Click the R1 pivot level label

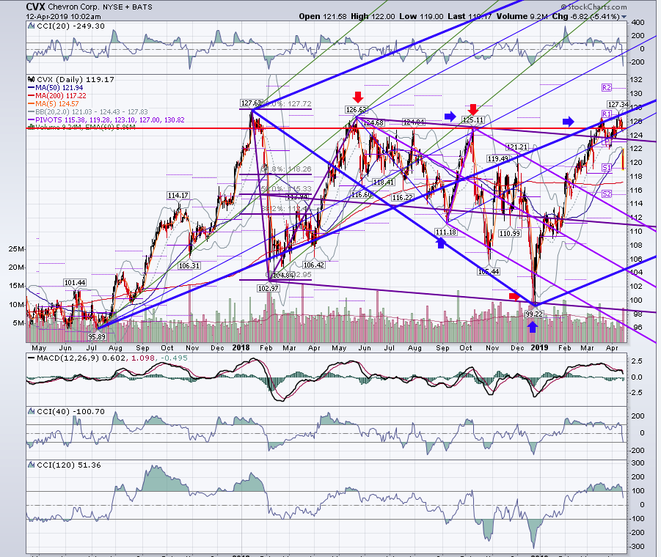606,114
